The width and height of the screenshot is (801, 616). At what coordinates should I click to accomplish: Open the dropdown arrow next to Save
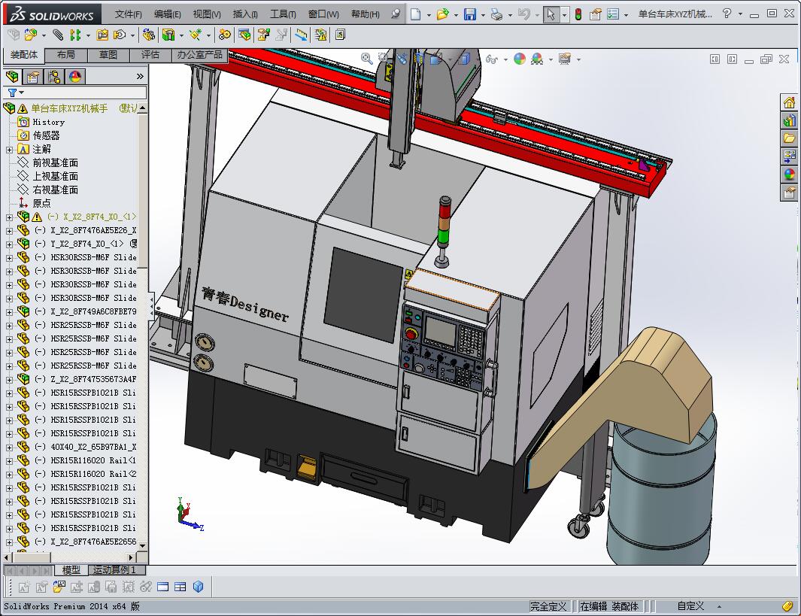point(482,14)
